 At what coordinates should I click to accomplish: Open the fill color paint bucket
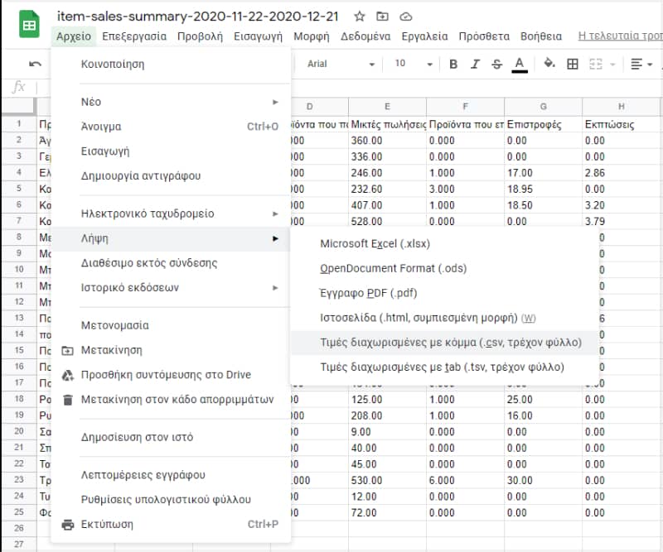click(549, 64)
